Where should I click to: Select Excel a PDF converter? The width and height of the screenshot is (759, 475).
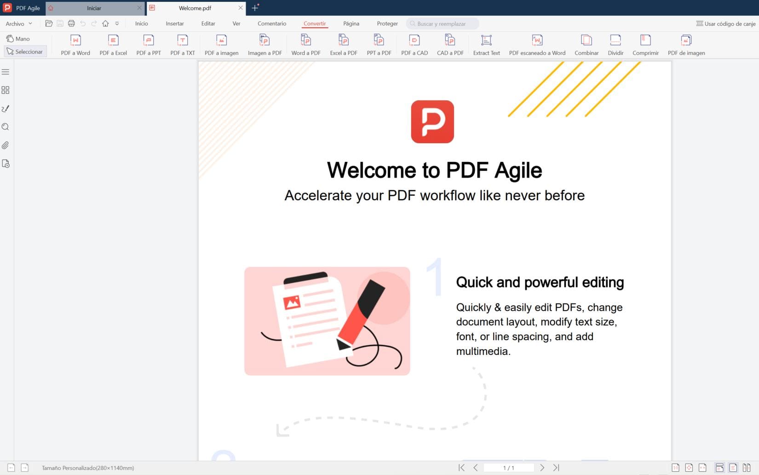344,46
